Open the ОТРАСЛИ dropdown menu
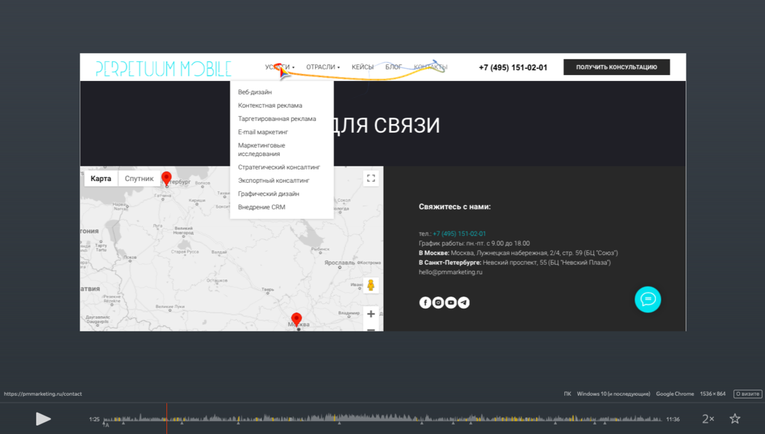 coord(323,67)
